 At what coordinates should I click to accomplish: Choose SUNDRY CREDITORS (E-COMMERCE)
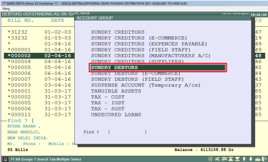(x=139, y=38)
